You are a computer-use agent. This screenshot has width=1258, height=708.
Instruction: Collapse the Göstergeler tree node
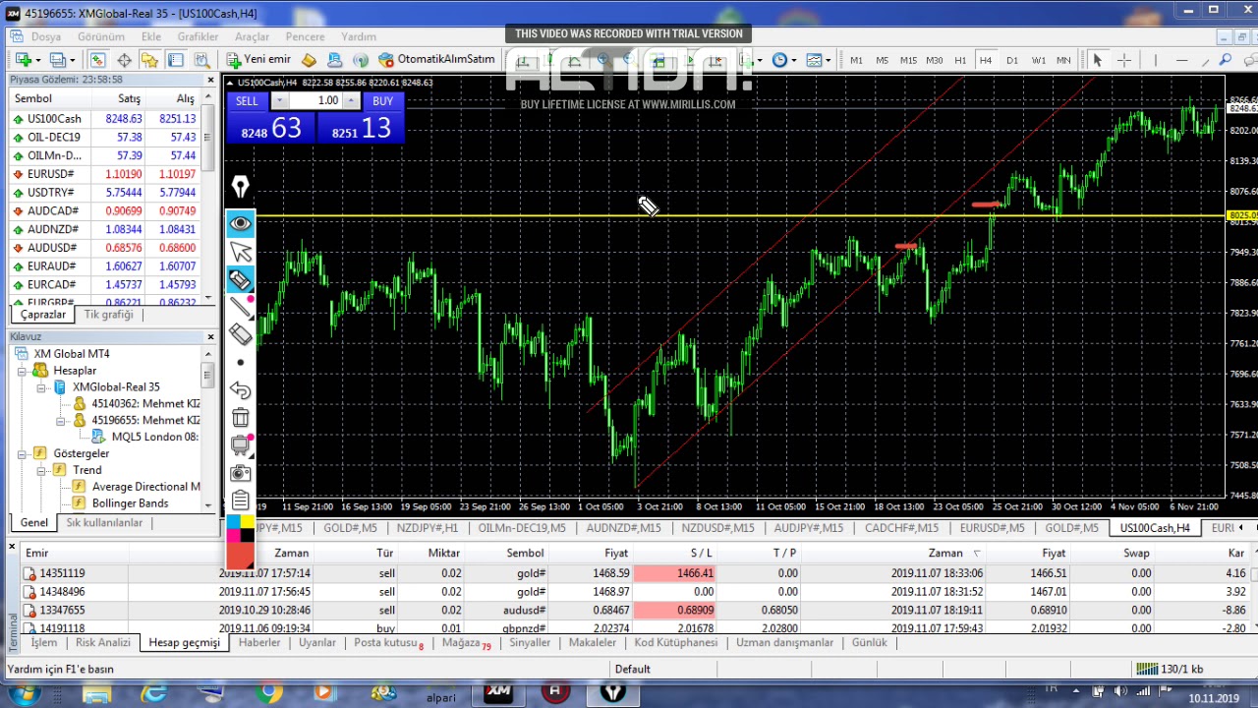pyautogui.click(x=22, y=453)
